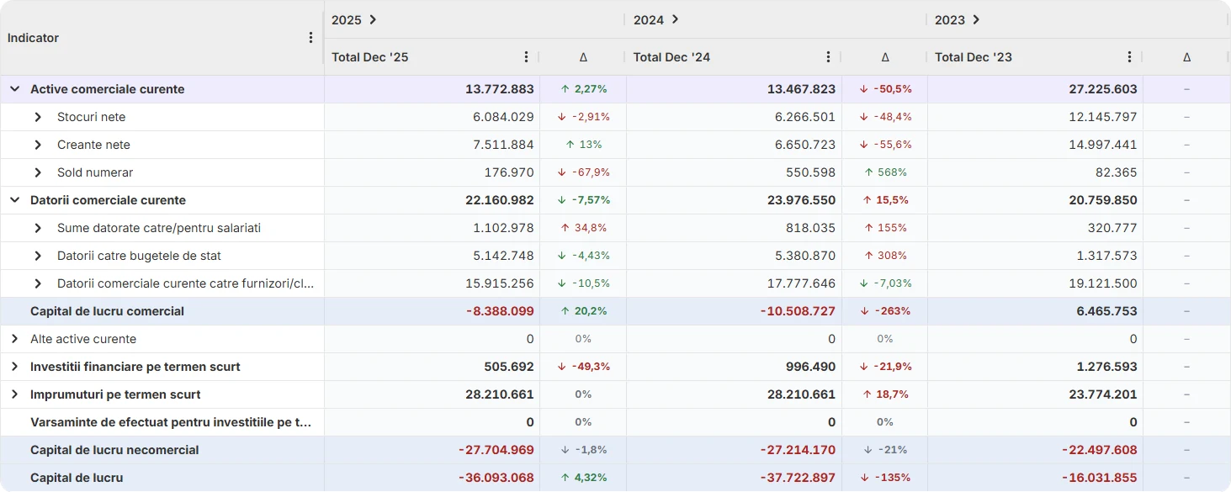This screenshot has width=1231, height=492.
Task: Click the -49,3% Investitii change
Action: click(x=583, y=367)
